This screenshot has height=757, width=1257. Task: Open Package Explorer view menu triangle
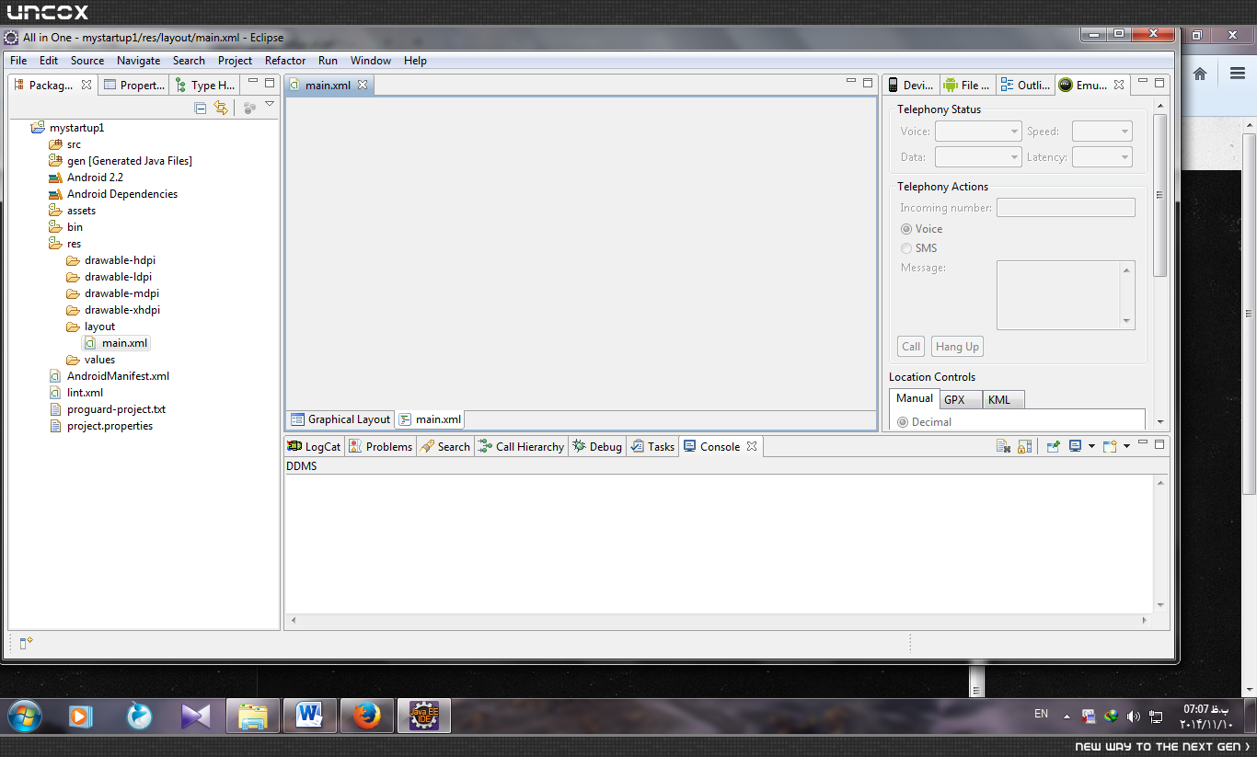270,105
